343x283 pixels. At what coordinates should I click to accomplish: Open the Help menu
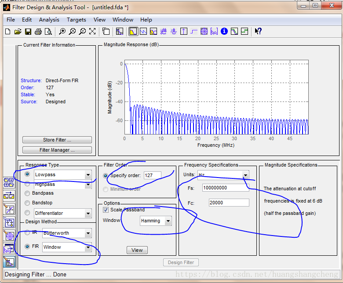pyautogui.click(x=146, y=20)
